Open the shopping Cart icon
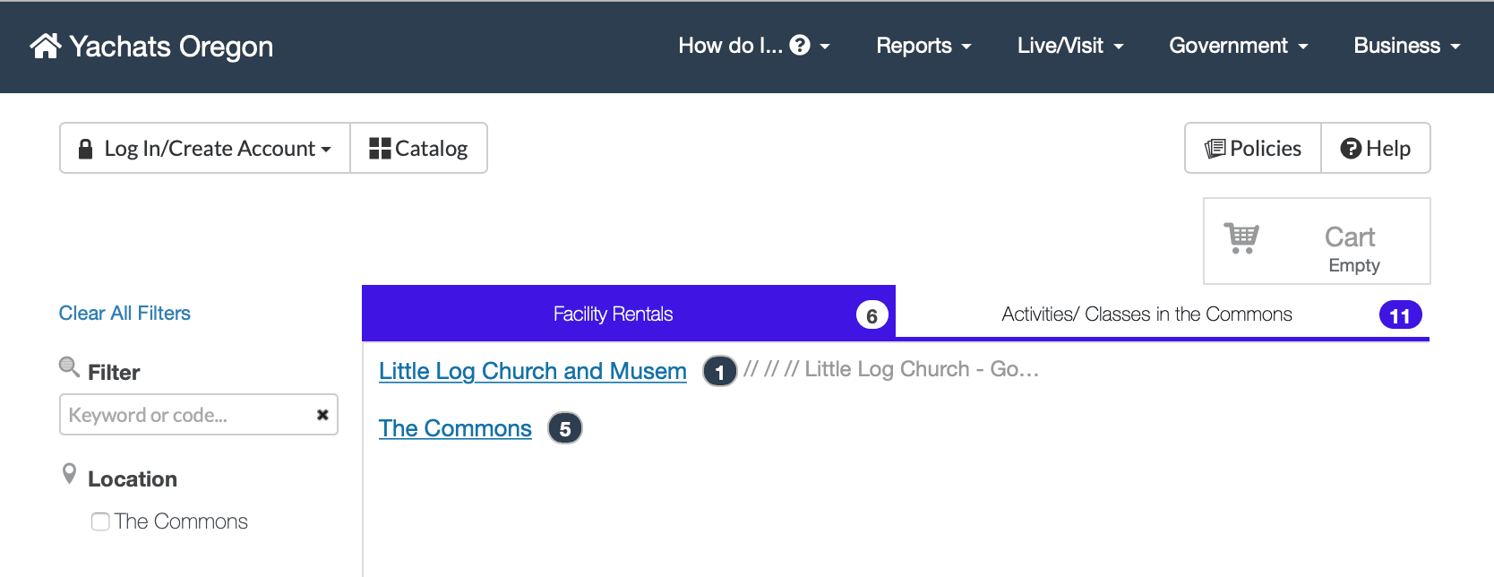Screen dimensions: 1494x577 click(x=1241, y=238)
